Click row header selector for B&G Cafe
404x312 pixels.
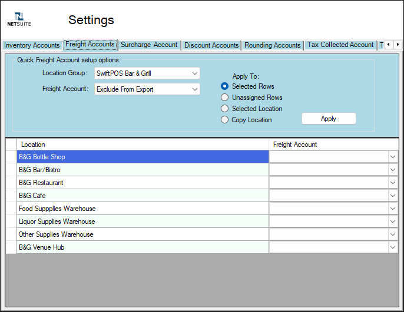(x=11, y=196)
